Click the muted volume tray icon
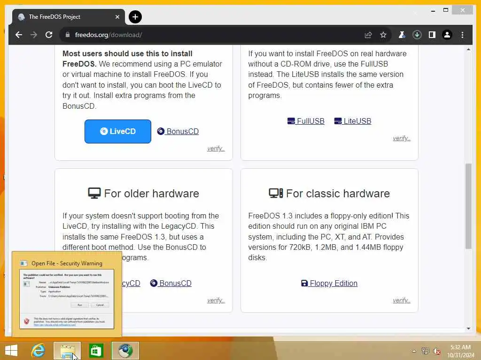This screenshot has width=481, height=360. coord(437,351)
